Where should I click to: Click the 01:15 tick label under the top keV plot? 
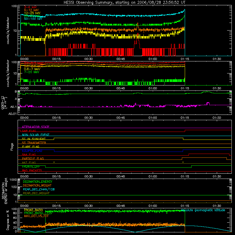(x=185, y=59)
